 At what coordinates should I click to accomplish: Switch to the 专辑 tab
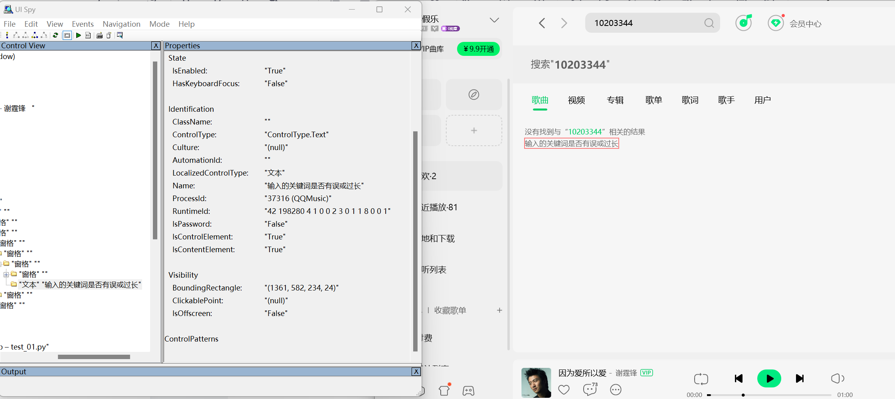615,100
